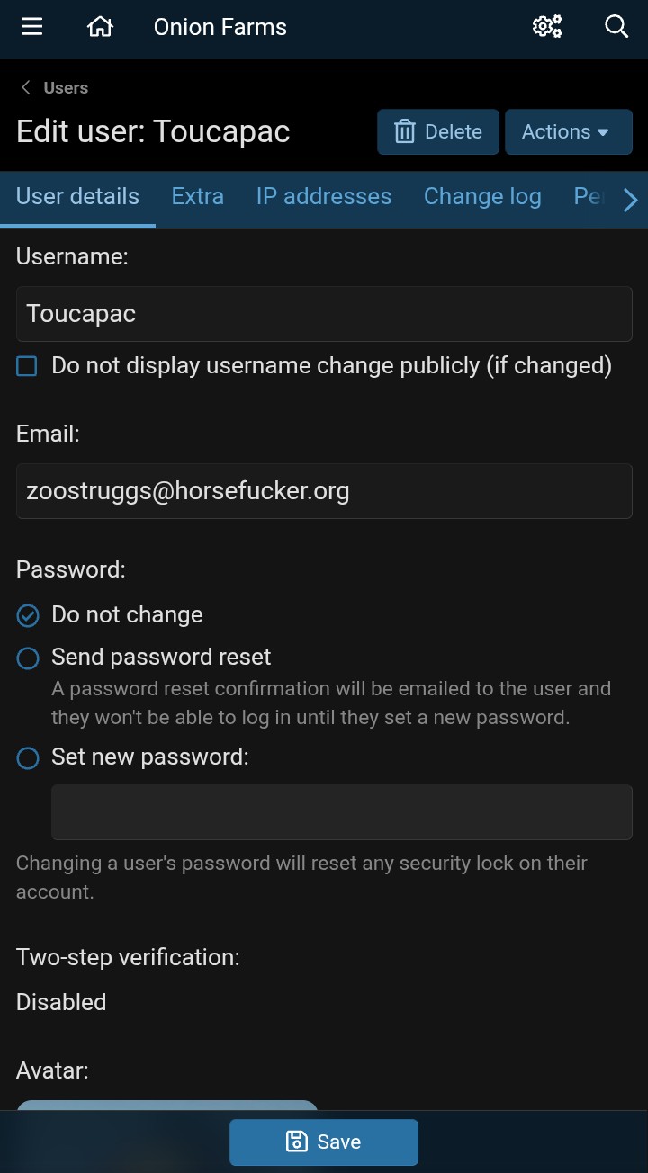The image size is (648, 1173).
Task: Select 'Set new password' radio option
Action: pyautogui.click(x=28, y=758)
